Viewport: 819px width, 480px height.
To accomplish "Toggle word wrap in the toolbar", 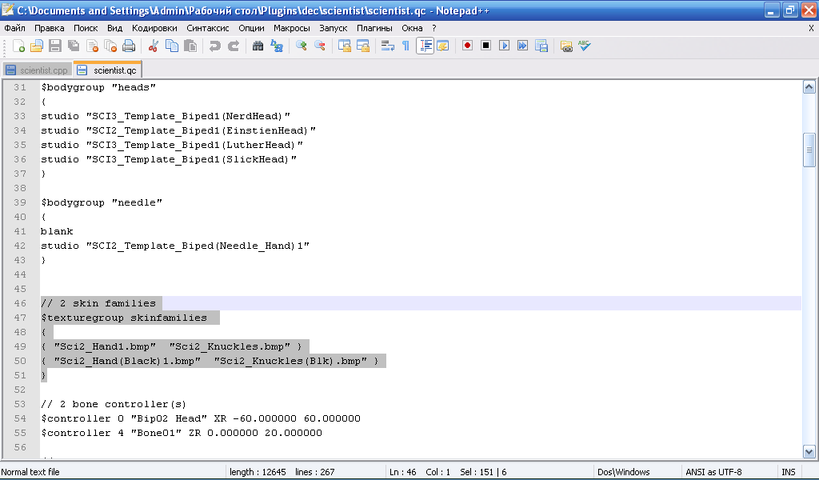I will [x=388, y=46].
